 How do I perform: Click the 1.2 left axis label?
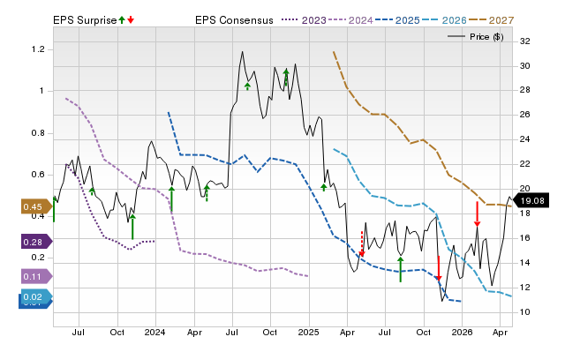coord(39,49)
